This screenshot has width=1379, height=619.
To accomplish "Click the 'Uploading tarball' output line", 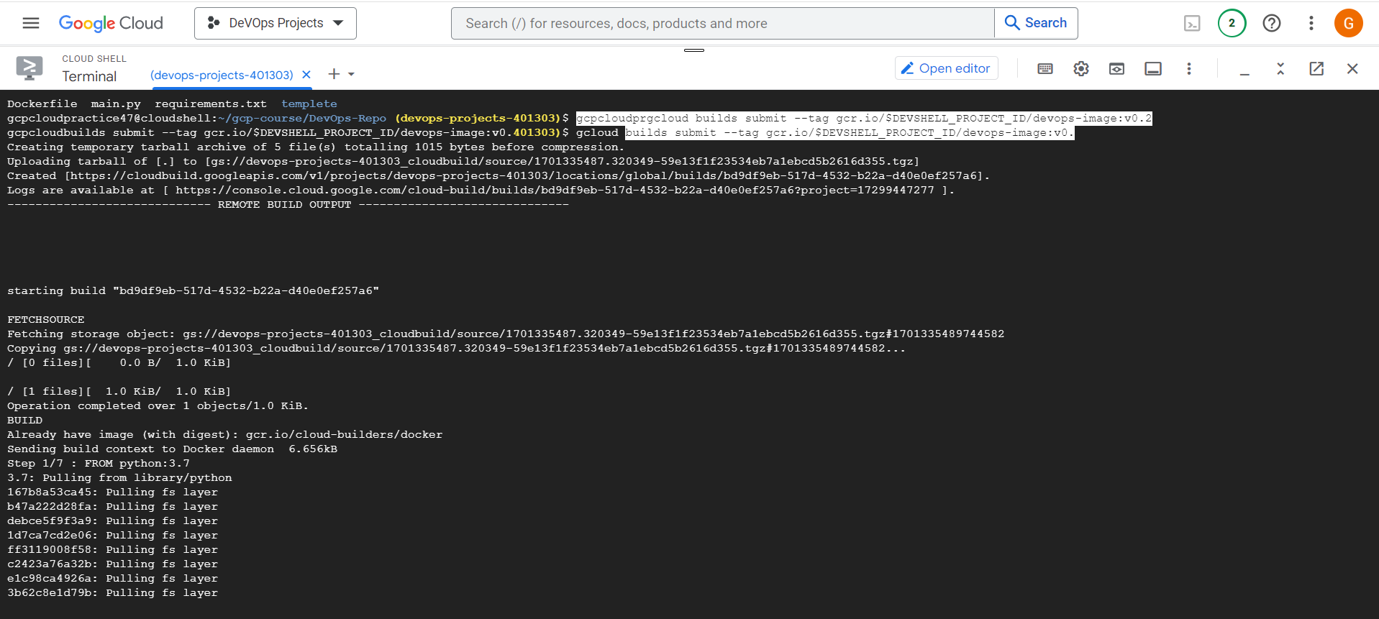I will coord(463,161).
